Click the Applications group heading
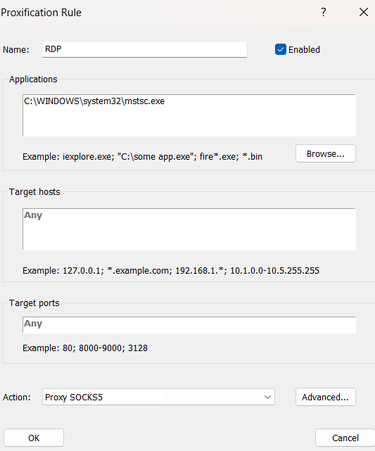 tap(33, 79)
